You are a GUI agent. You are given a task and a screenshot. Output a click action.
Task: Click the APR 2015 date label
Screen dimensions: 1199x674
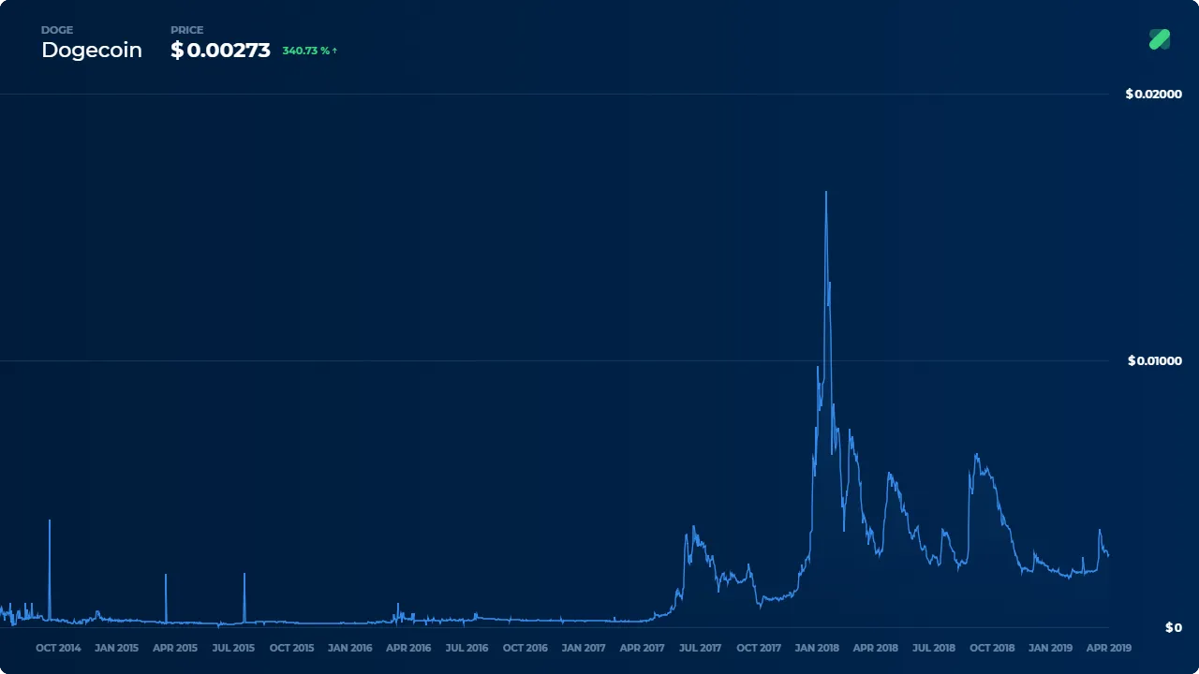pyautogui.click(x=175, y=648)
